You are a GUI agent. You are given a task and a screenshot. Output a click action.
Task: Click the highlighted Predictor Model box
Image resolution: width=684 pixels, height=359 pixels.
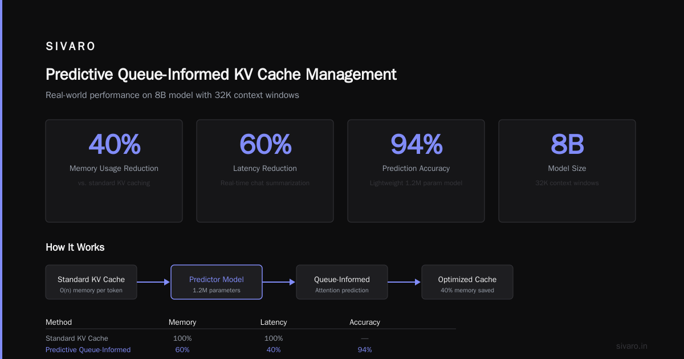click(217, 282)
